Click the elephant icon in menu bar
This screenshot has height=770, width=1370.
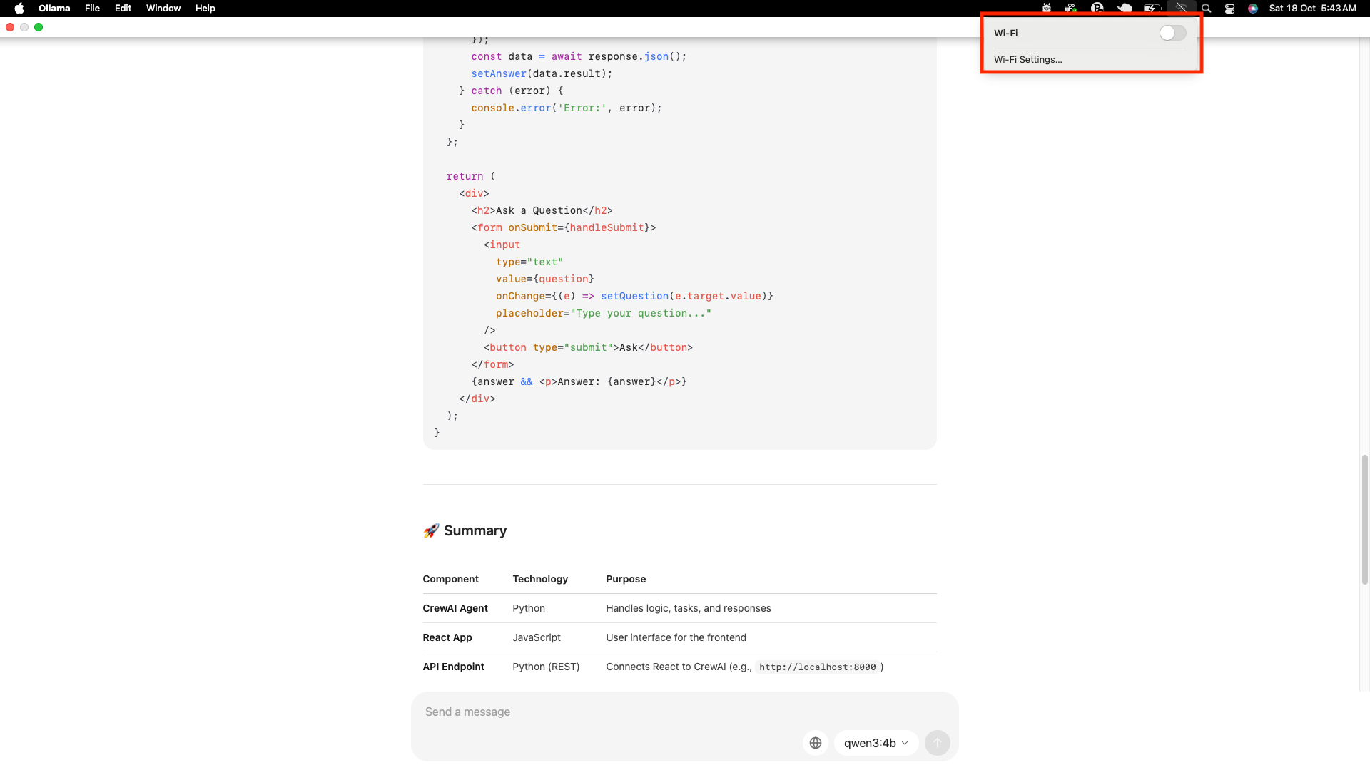coord(1125,9)
